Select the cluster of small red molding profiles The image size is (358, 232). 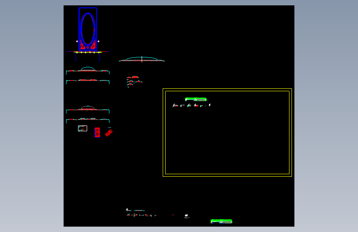pos(134,81)
